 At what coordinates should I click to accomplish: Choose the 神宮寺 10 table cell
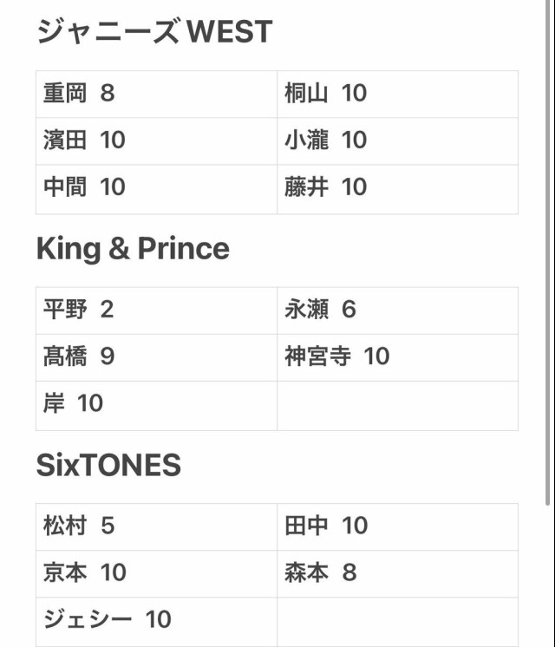pos(397,357)
